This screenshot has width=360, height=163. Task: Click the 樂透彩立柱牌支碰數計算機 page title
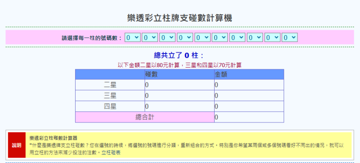180,18
